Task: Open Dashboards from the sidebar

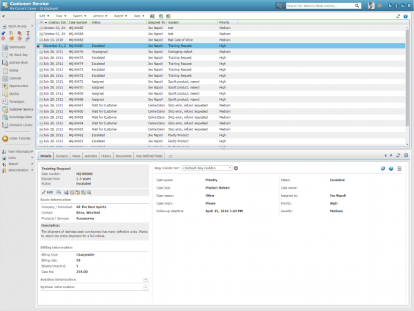Action: pyautogui.click(x=14, y=47)
